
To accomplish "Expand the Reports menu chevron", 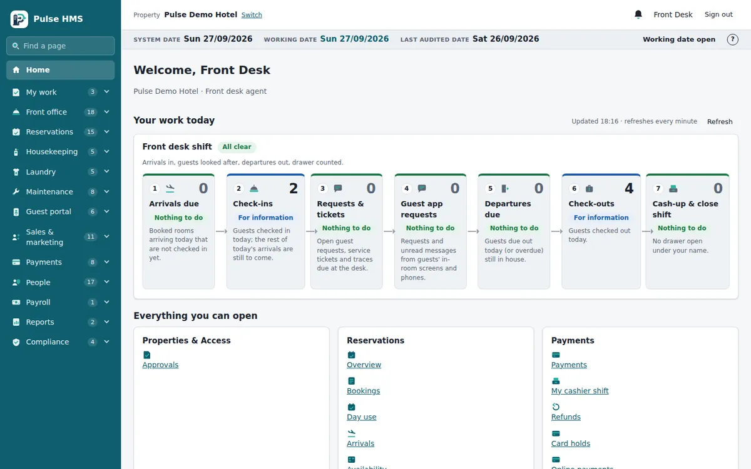I will pos(106,323).
